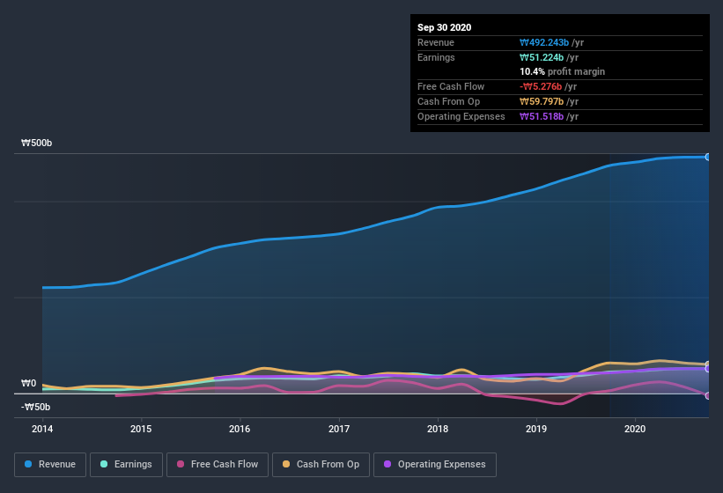
Task: Select the 2015 x-axis year label
Action: click(x=141, y=429)
